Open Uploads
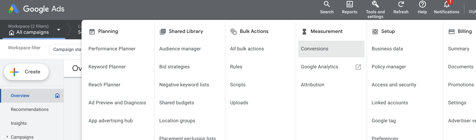 point(239,103)
